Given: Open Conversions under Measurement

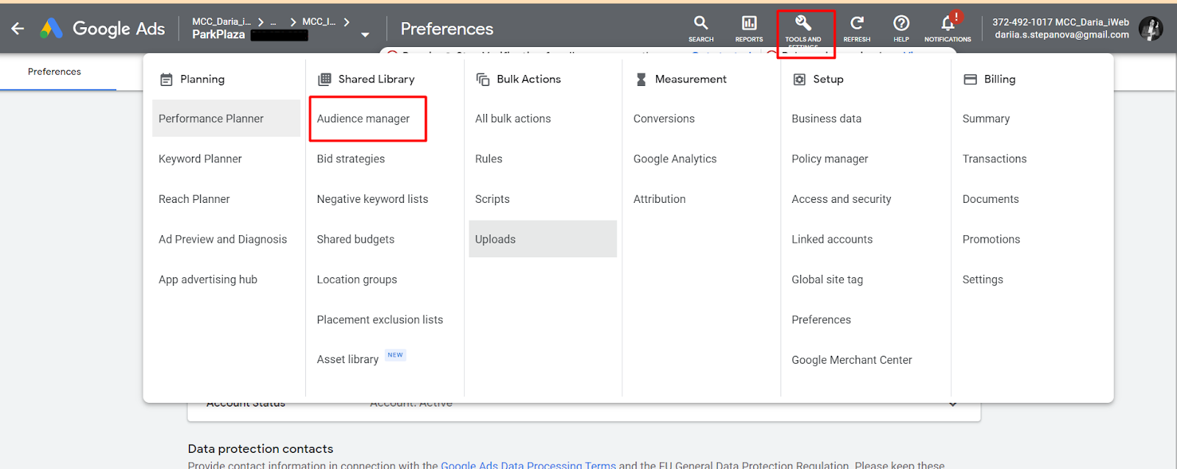Looking at the screenshot, I should [x=664, y=118].
